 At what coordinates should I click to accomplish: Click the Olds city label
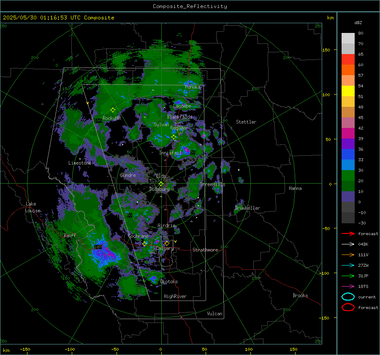pos(161,176)
